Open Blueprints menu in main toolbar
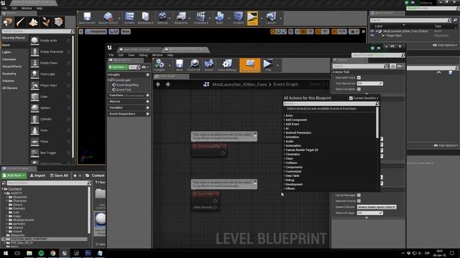 click(181, 18)
